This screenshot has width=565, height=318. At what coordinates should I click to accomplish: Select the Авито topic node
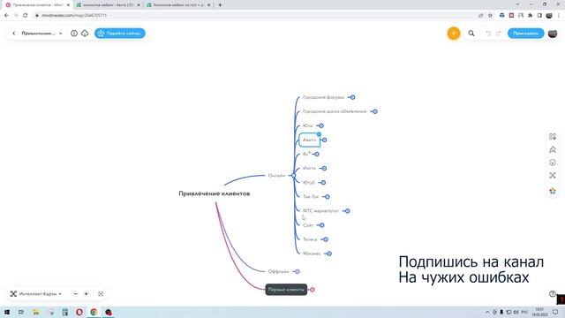pyautogui.click(x=309, y=140)
